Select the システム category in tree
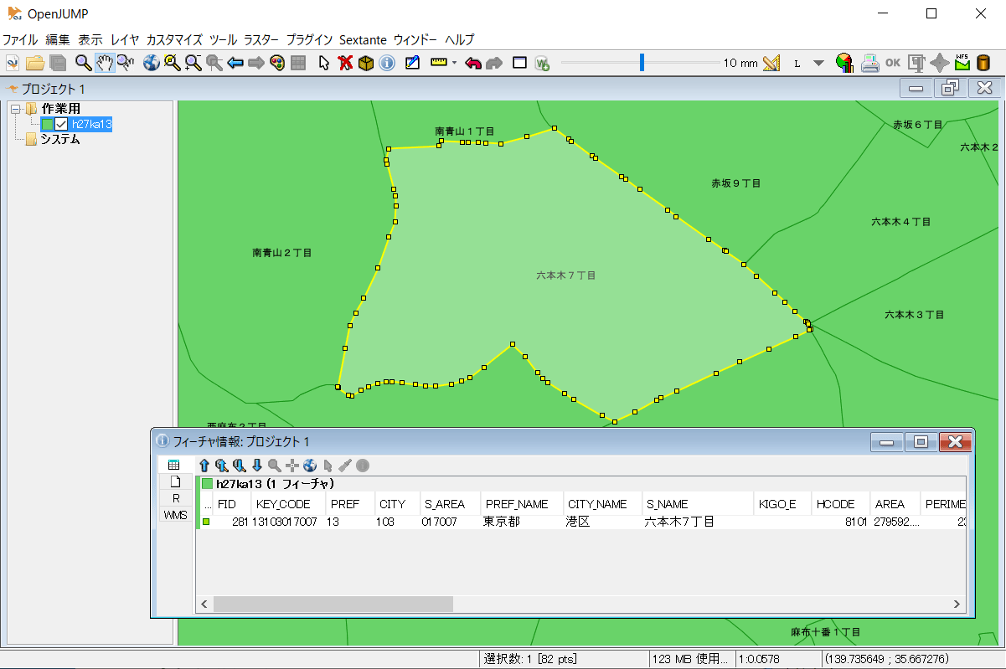Viewport: 1006px width, 669px height. click(x=60, y=140)
